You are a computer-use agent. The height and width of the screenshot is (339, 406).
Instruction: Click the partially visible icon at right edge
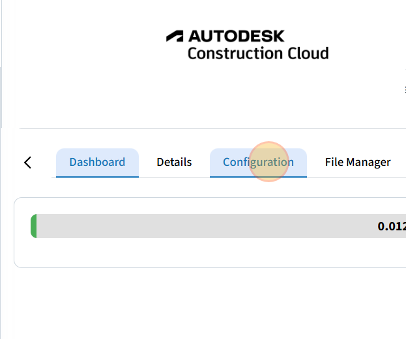tap(404, 90)
